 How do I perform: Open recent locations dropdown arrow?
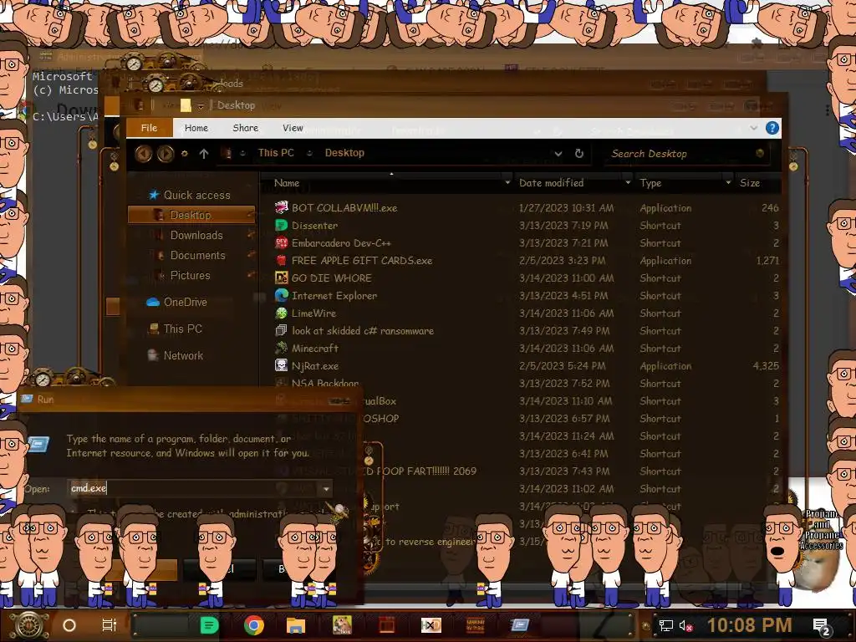pos(185,154)
